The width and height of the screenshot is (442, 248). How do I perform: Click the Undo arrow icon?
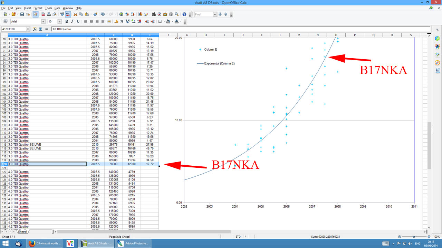point(102,14)
